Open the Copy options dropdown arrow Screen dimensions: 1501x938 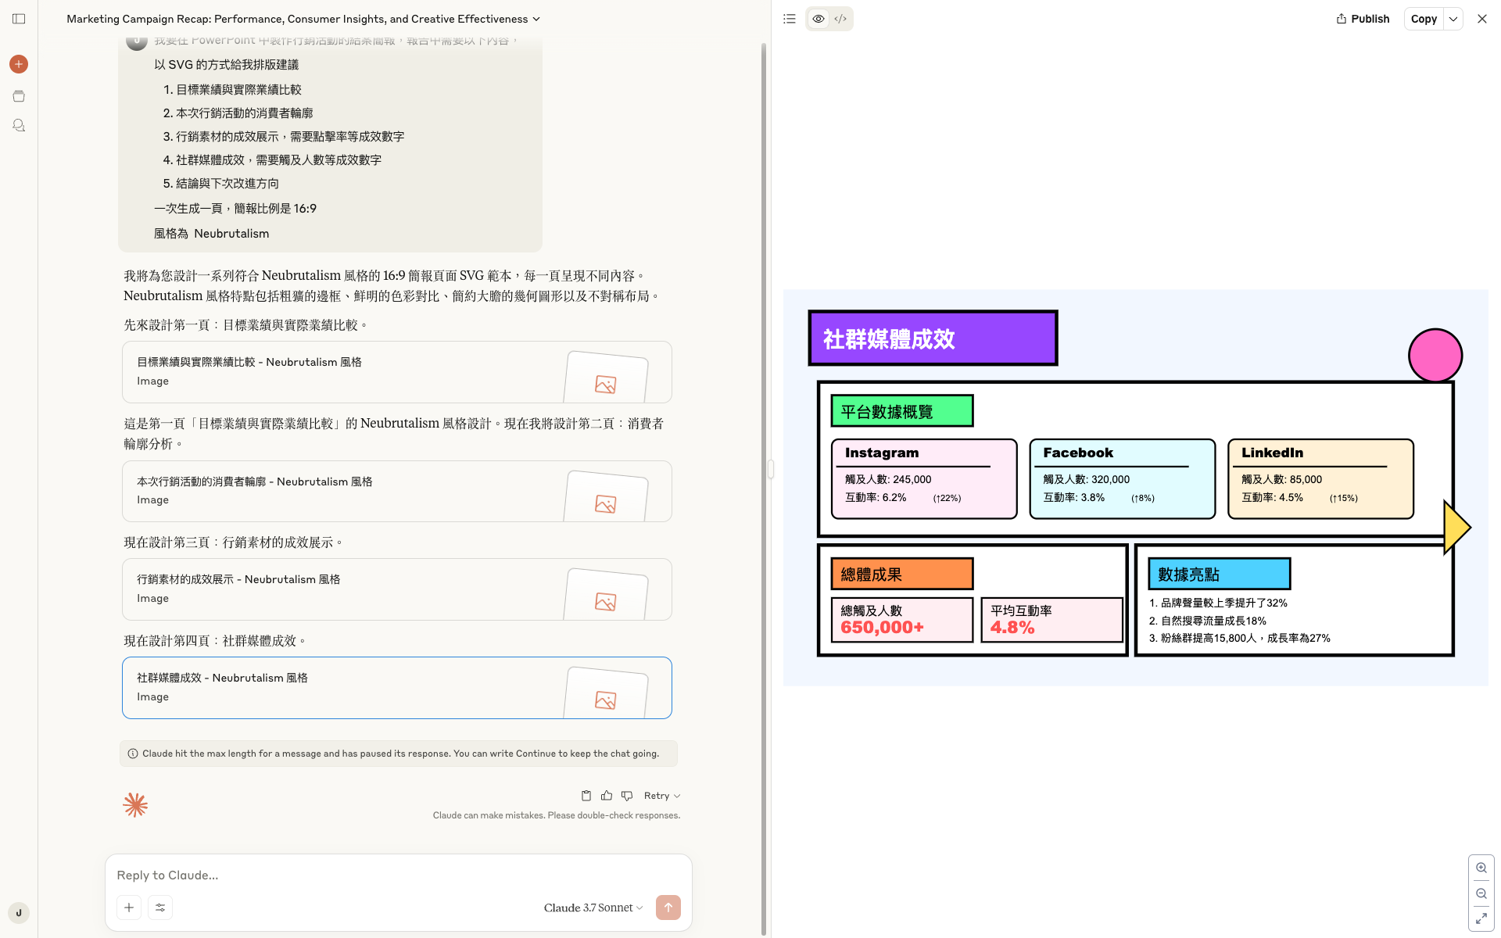click(1453, 19)
